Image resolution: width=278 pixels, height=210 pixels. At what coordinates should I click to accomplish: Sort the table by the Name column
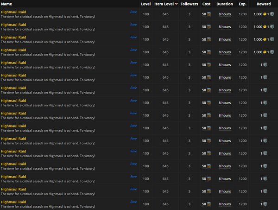tap(6, 4)
